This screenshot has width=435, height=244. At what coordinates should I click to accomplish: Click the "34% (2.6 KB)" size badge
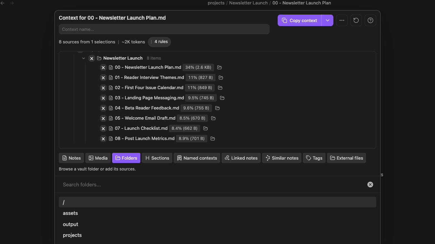coord(198,67)
